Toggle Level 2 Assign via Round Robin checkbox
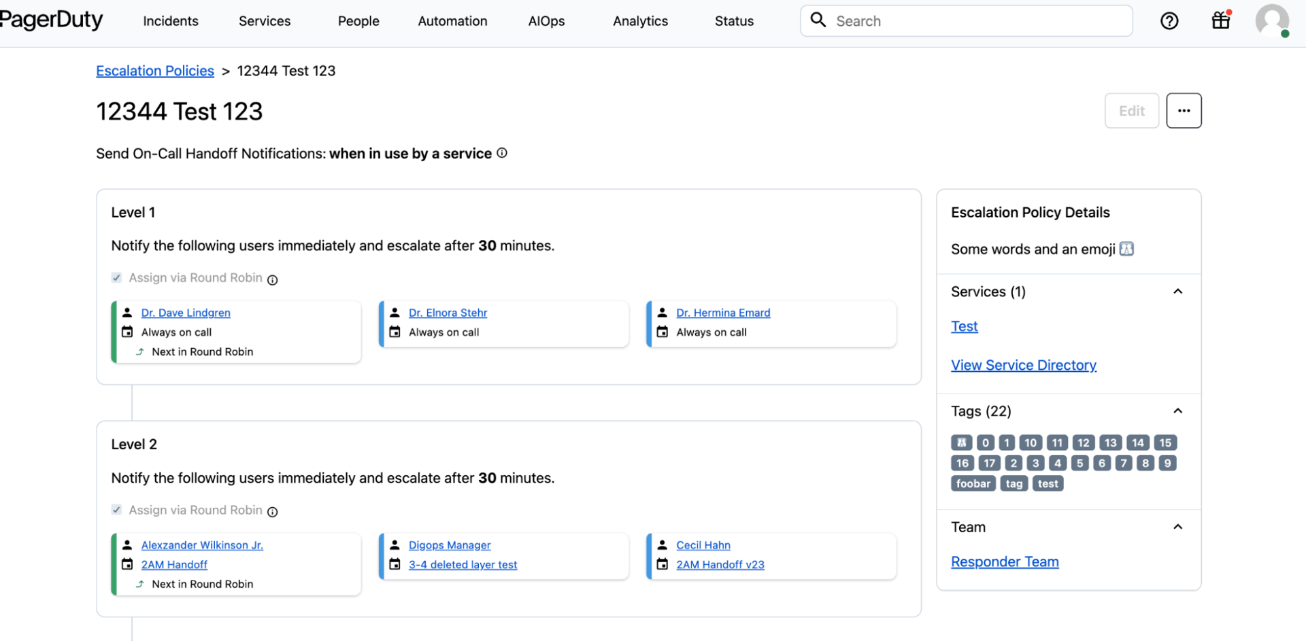The width and height of the screenshot is (1306, 641). point(117,510)
